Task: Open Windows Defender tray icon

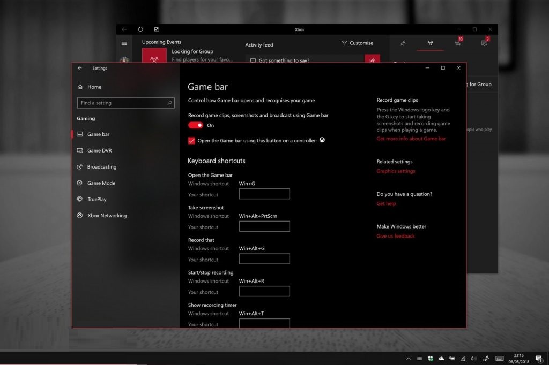Action: pos(431,359)
